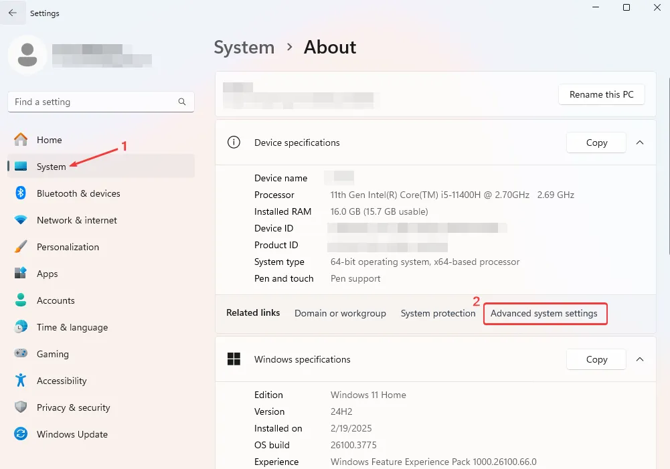670x469 pixels.
Task: Open the Network & internet icon
Action: (21, 220)
